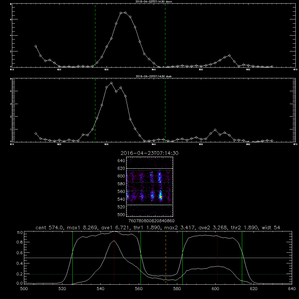Click the white horizontal 0.5 line in bottom plot
Viewport: 299px width, 299px height.
coord(158,258)
